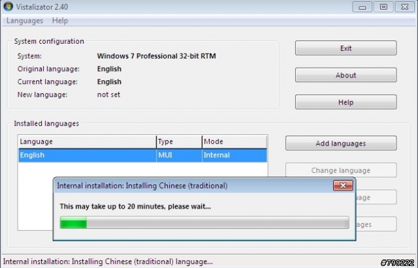Click the 'Original language:' label

point(48,69)
